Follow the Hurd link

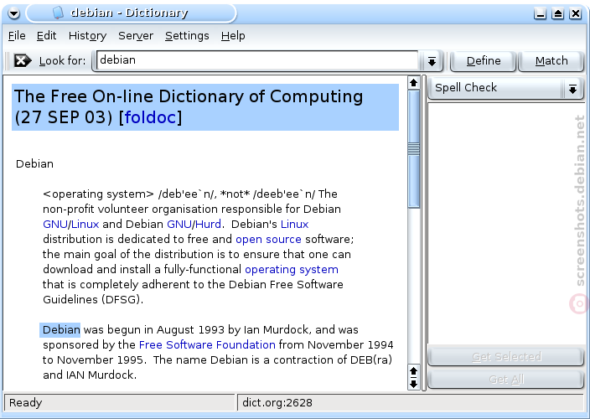[x=208, y=225]
